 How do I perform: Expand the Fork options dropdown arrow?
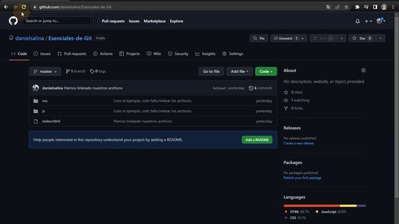(x=342, y=39)
